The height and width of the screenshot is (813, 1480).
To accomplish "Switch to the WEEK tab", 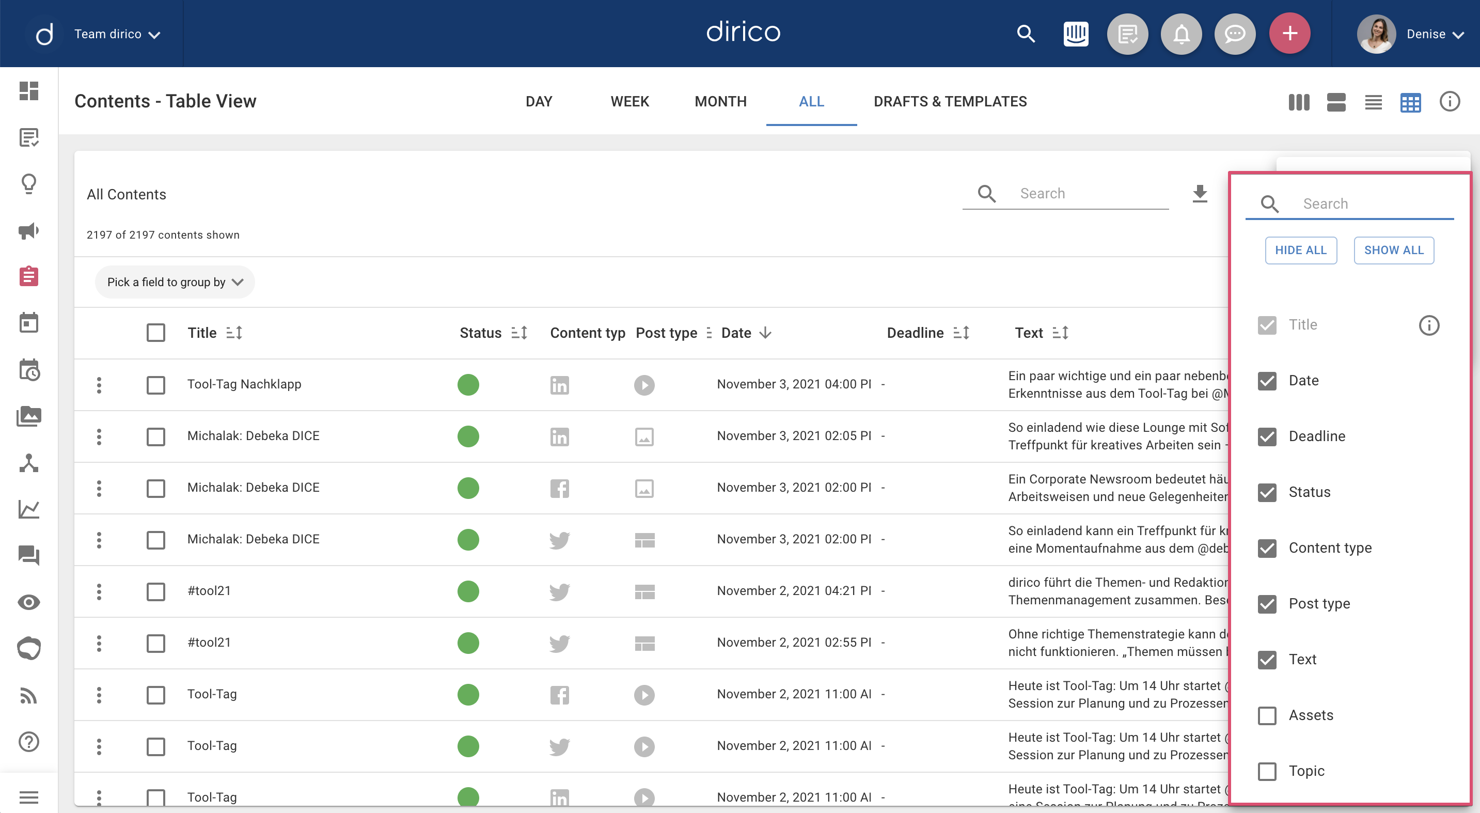I will pyautogui.click(x=629, y=102).
